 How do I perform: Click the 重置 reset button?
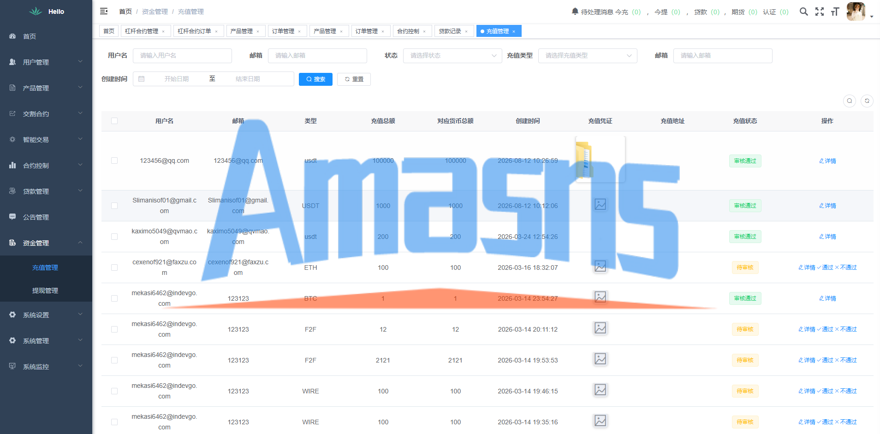point(354,79)
